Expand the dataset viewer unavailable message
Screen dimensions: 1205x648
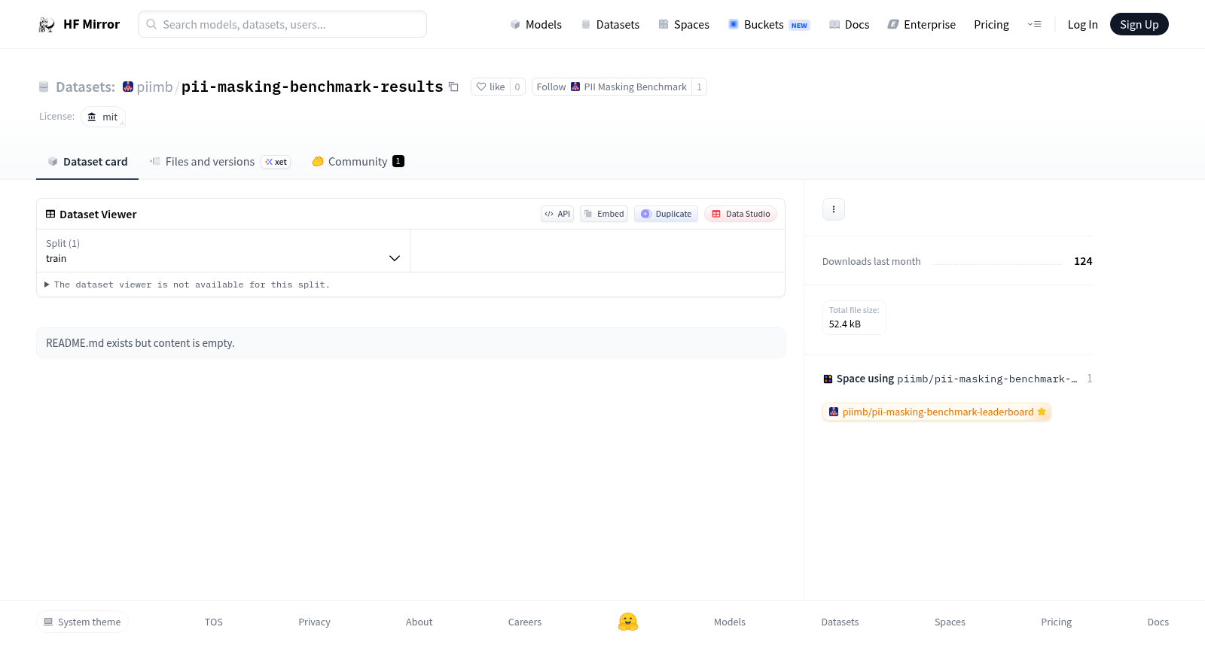coord(187,284)
